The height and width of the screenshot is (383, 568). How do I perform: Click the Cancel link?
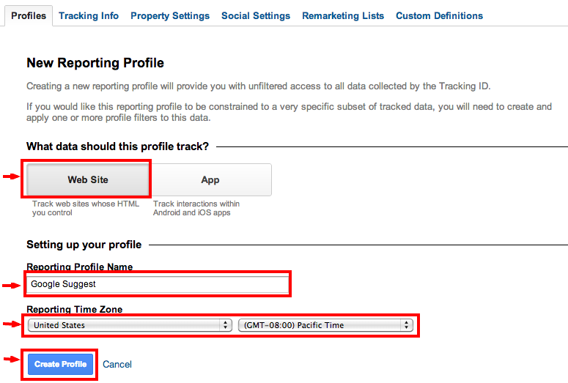(117, 364)
